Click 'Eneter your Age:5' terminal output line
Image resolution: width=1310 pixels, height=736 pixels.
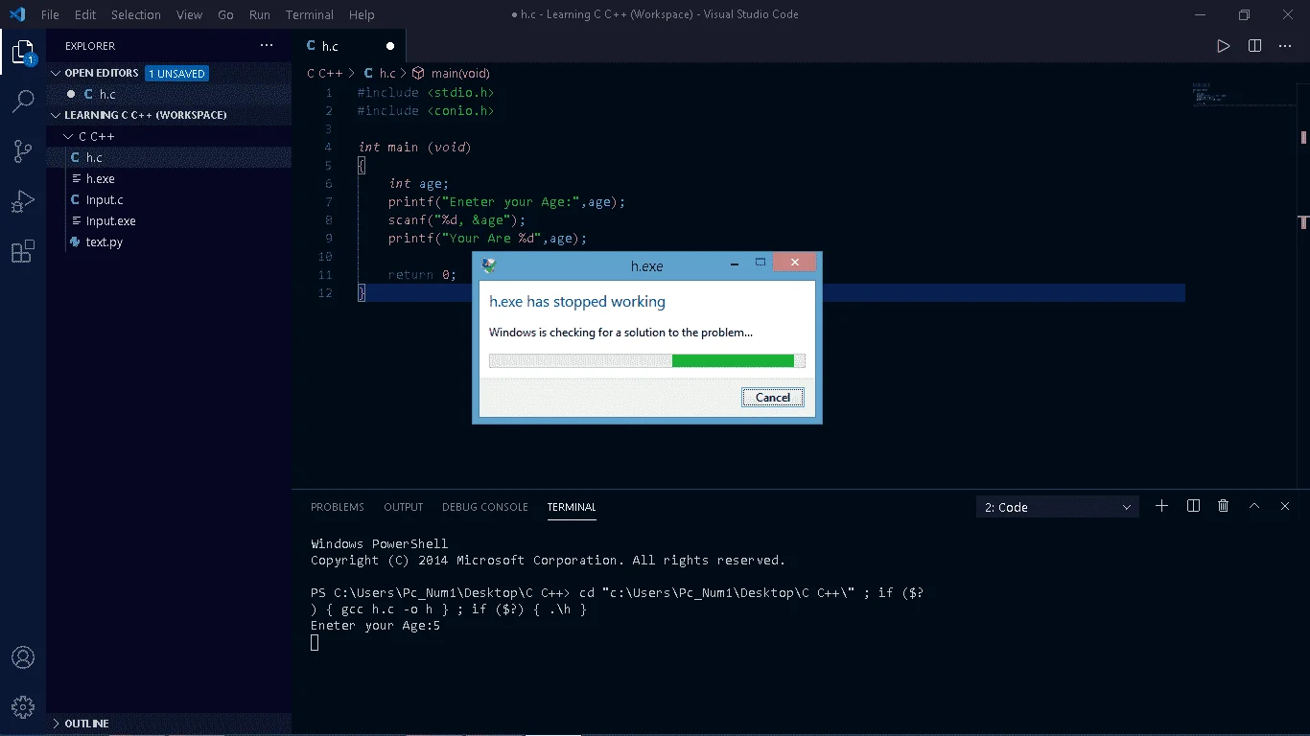(x=376, y=625)
